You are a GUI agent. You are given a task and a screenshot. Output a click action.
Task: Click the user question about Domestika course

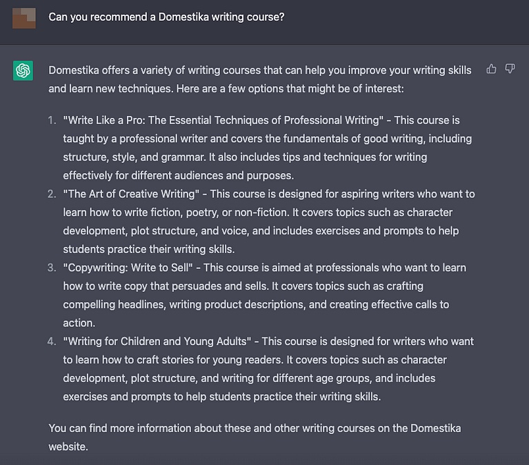pyautogui.click(x=166, y=17)
